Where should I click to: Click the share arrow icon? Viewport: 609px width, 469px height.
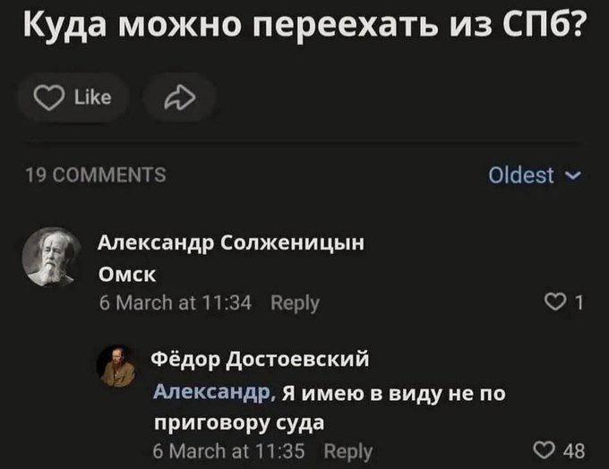pyautogui.click(x=179, y=97)
